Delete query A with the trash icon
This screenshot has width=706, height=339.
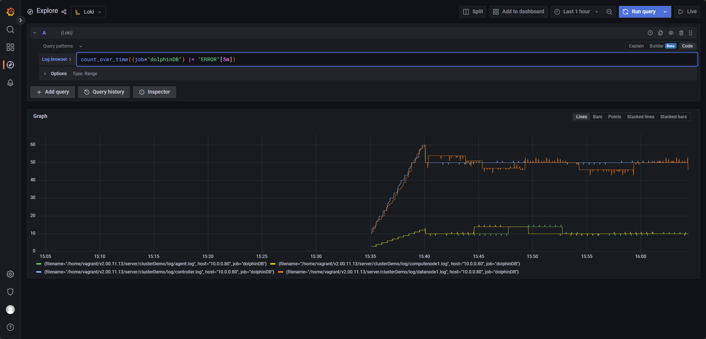pos(681,33)
